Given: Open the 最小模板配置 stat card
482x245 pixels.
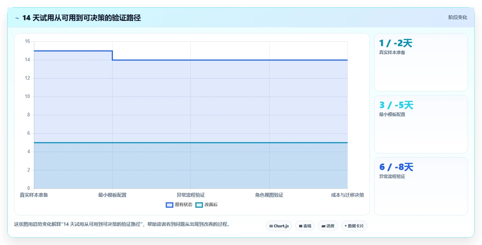Looking at the screenshot, I should (x=421, y=124).
